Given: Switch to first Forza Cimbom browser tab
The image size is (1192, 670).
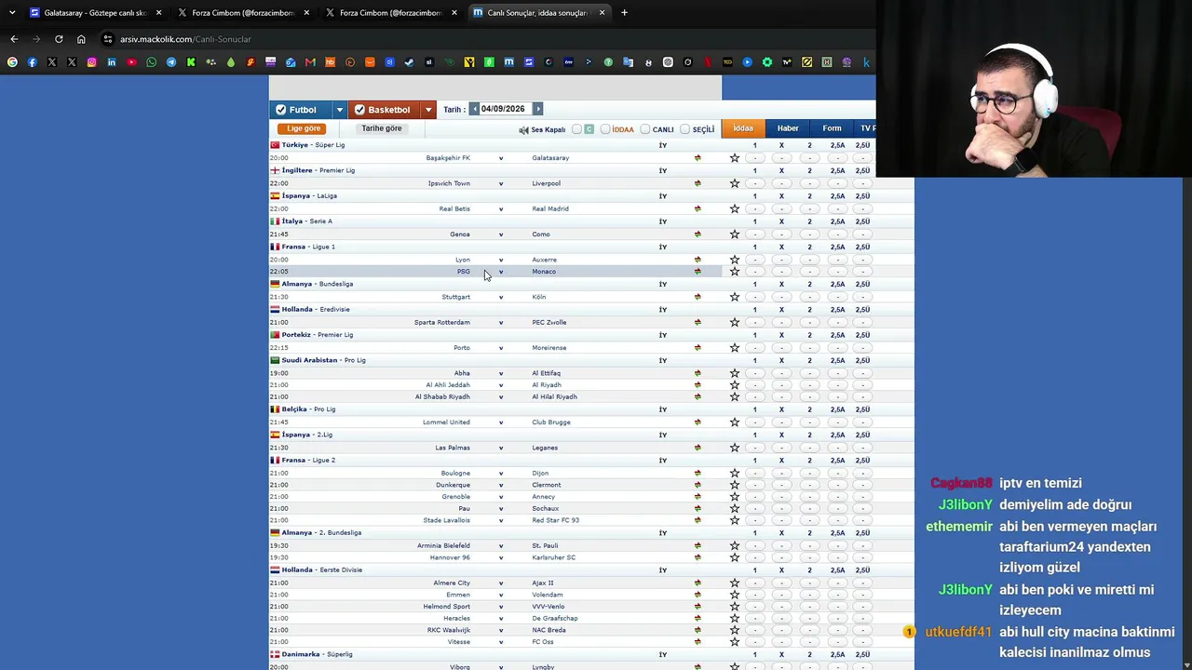Looking at the screenshot, I should pyautogui.click(x=244, y=13).
